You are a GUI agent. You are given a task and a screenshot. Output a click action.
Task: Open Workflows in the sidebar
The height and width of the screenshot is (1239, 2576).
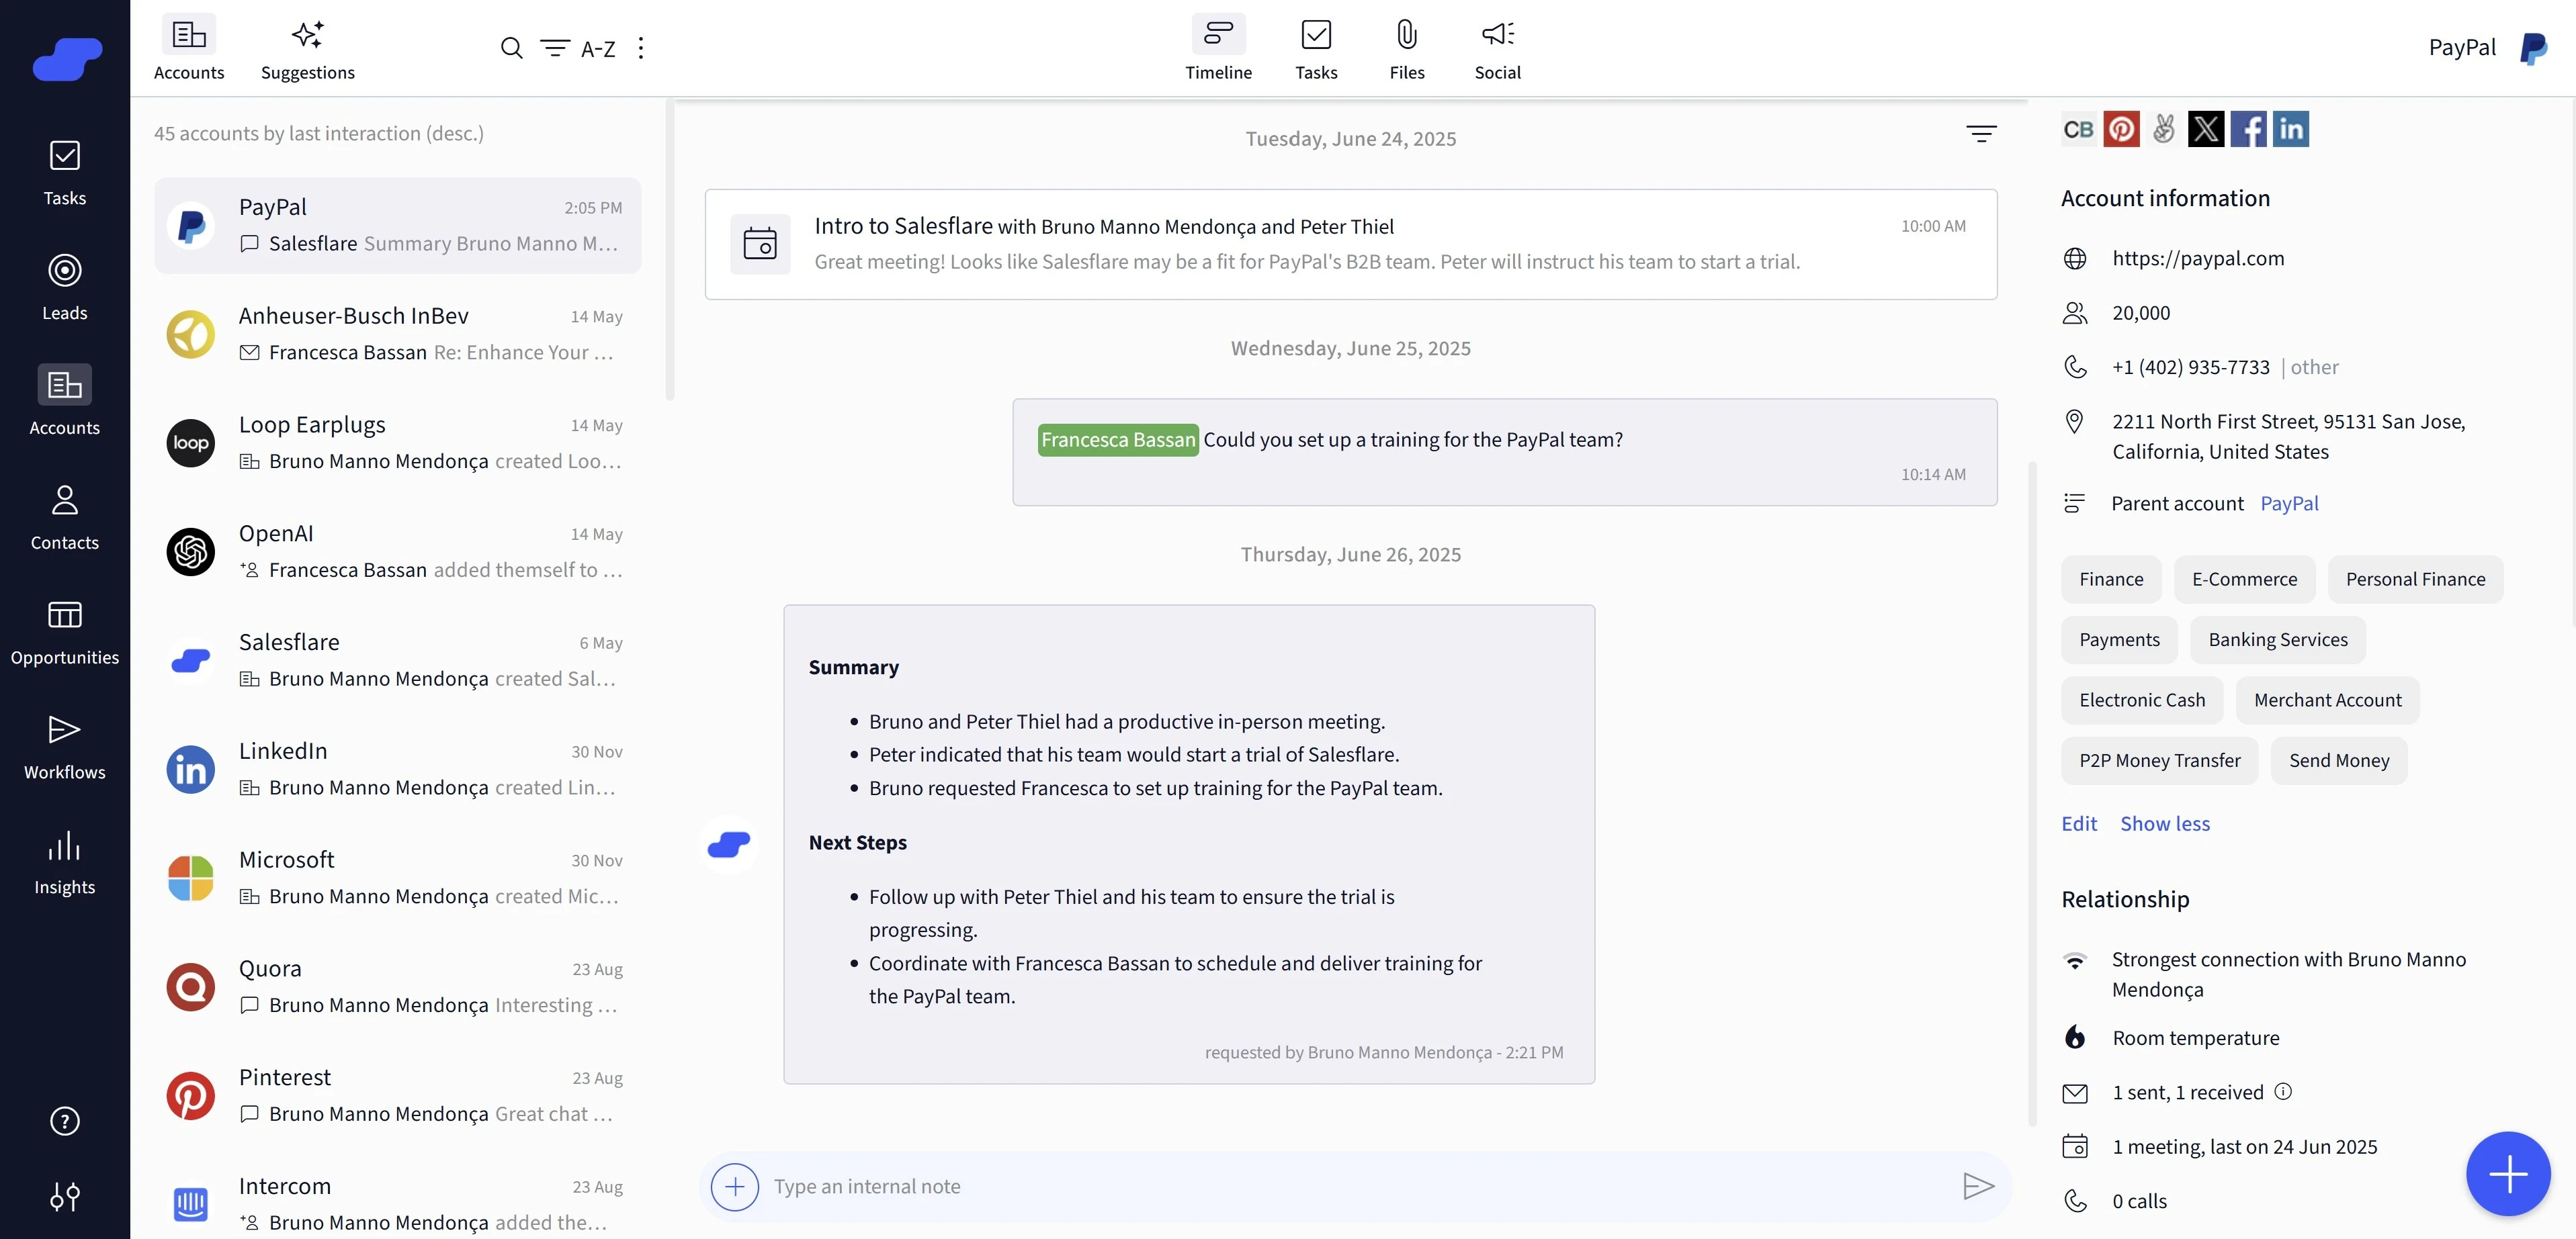pos(64,747)
